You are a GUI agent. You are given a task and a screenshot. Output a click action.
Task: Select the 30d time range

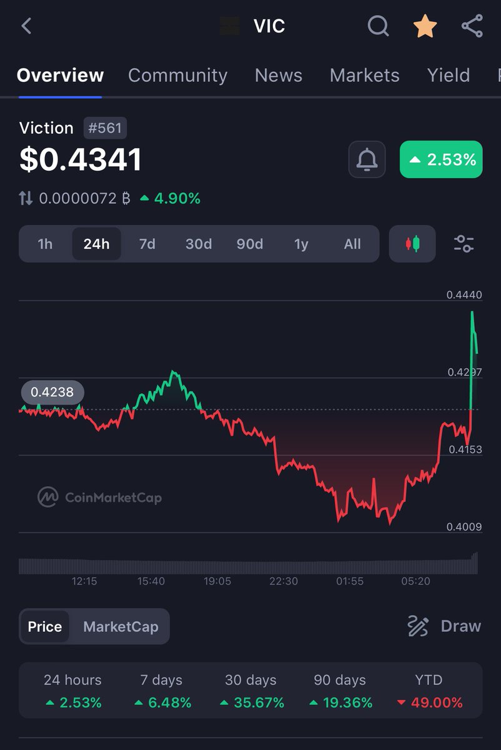pos(199,244)
